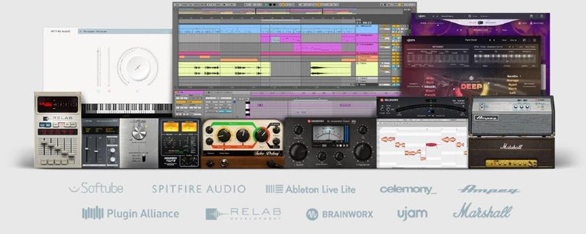Click the Spitfire Audio brand link
Viewport: 586px width, 234px height.
tap(199, 189)
